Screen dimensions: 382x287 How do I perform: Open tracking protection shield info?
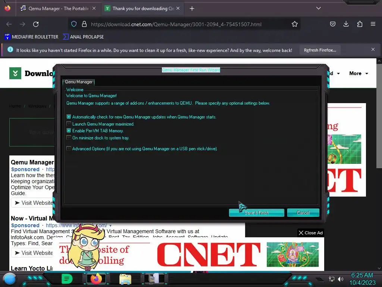(74, 24)
